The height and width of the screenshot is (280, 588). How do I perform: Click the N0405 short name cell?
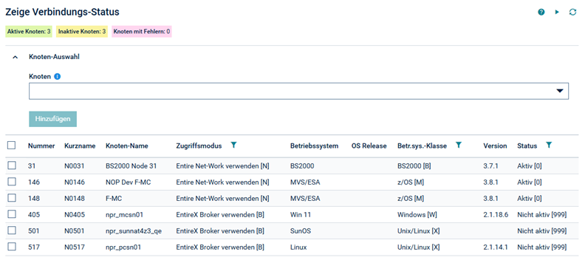75,215
